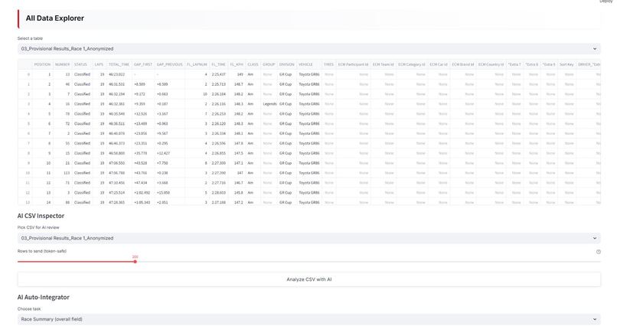Image resolution: width=617 pixels, height=326 pixels.
Task: Select the car number cell '46'
Action: (62, 84)
